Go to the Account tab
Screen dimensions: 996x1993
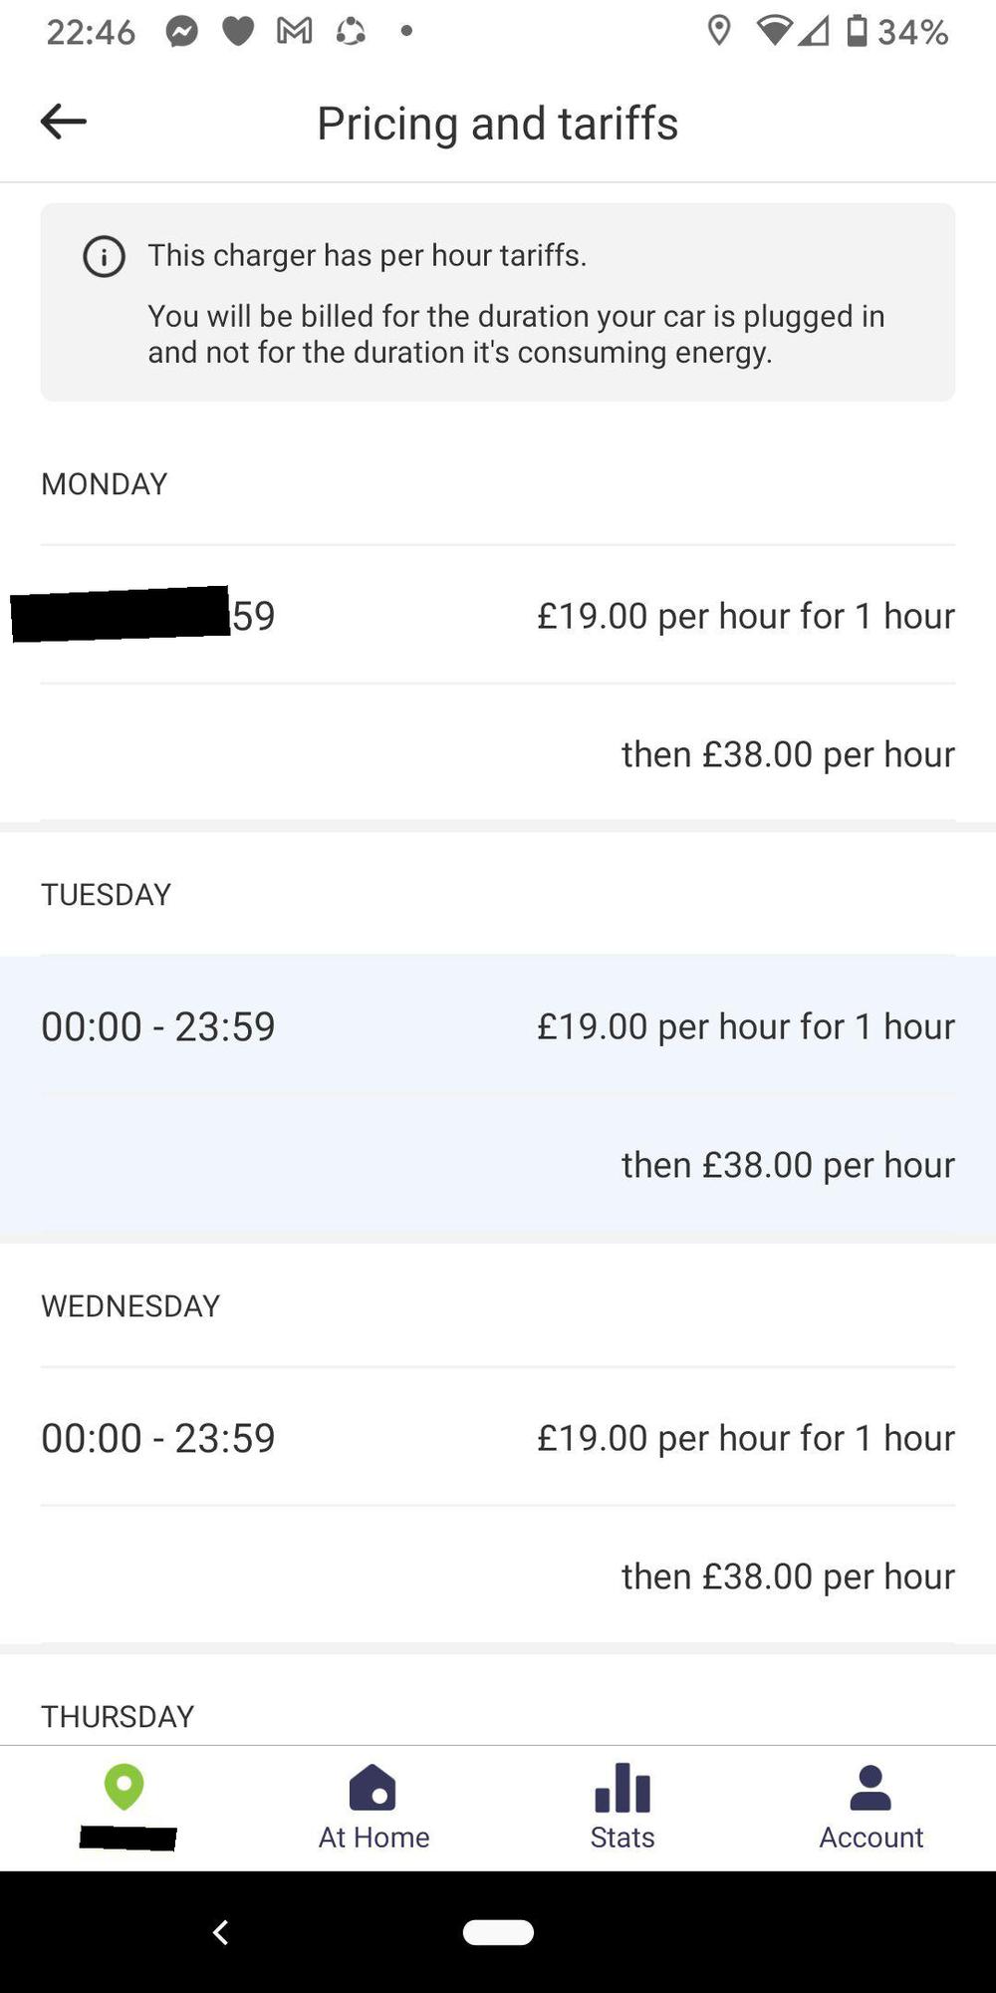[x=871, y=1808]
